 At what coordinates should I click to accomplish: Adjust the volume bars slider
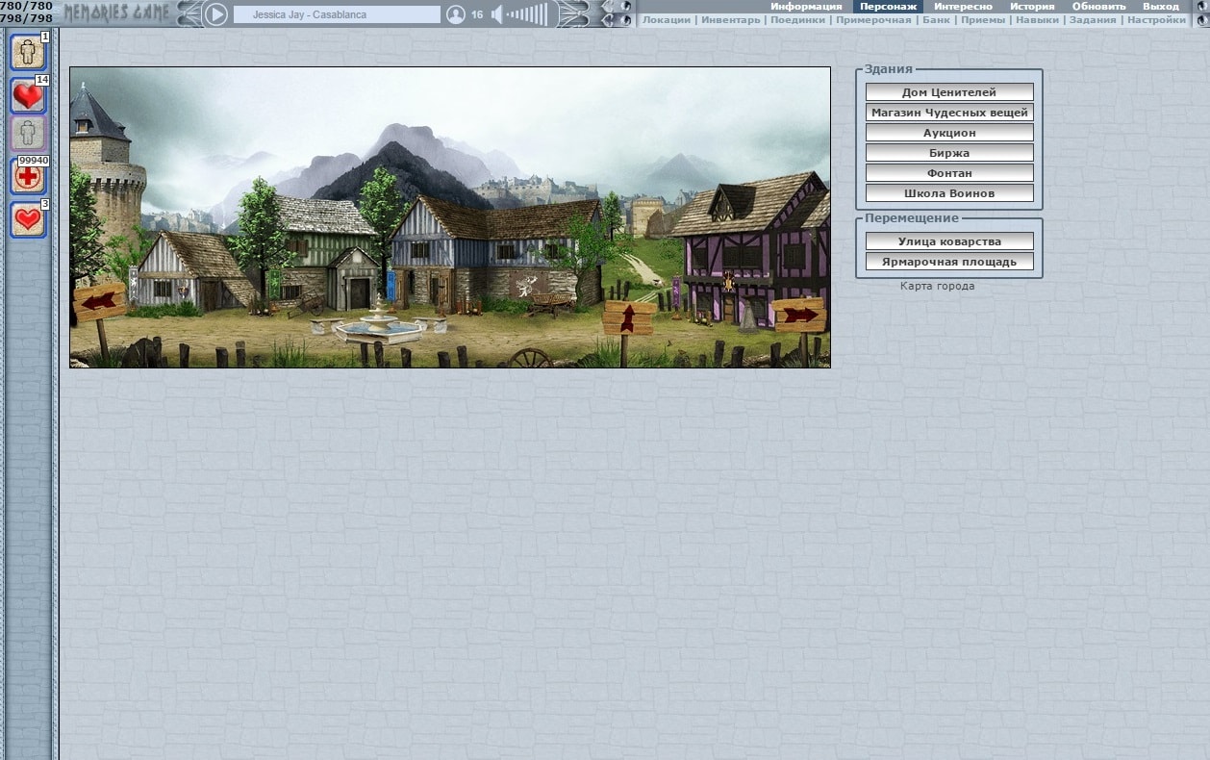[x=527, y=14]
